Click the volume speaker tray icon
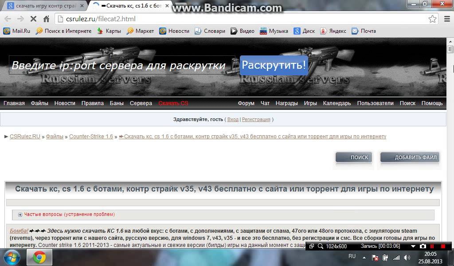Screen dimensions: 454x266 (407, 257)
